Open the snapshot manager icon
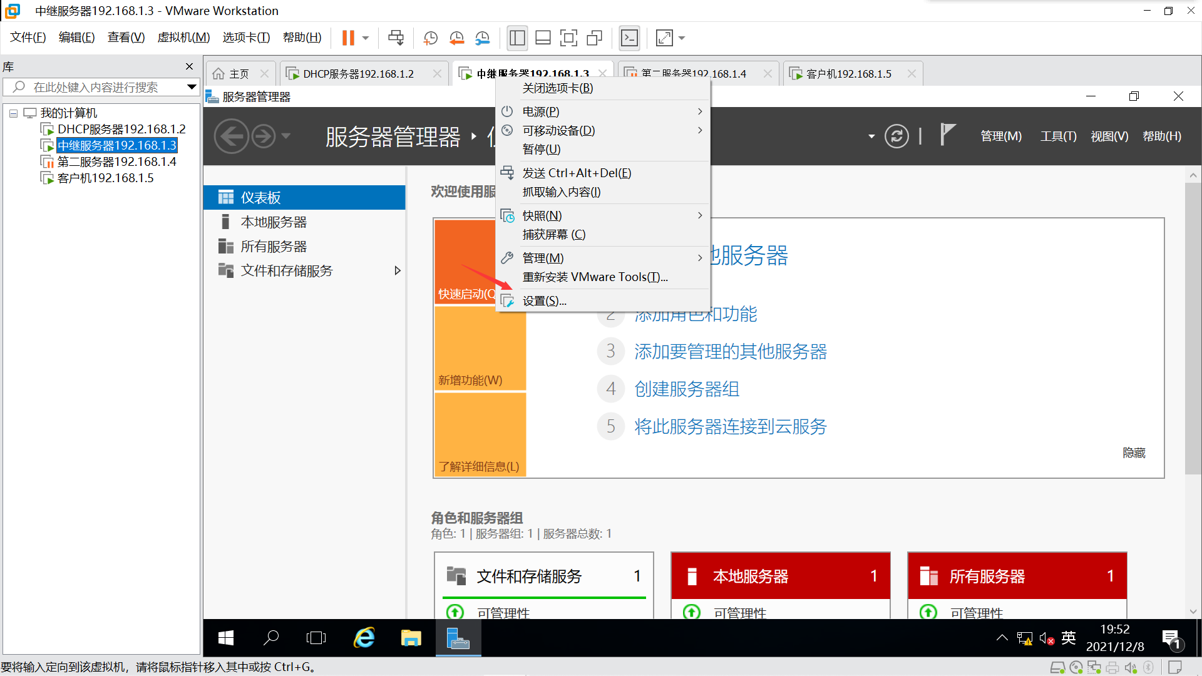The height and width of the screenshot is (676, 1202). [x=482, y=38]
